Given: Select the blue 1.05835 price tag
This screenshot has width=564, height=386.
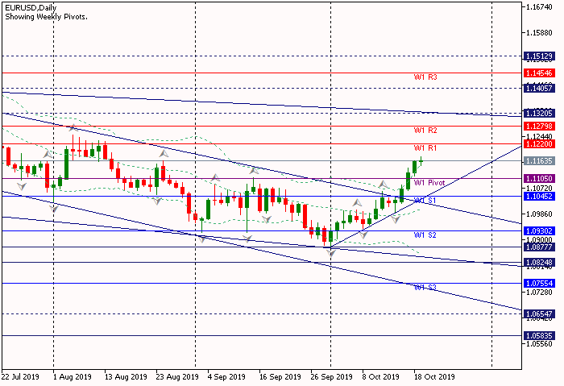Looking at the screenshot, I should tap(537, 335).
